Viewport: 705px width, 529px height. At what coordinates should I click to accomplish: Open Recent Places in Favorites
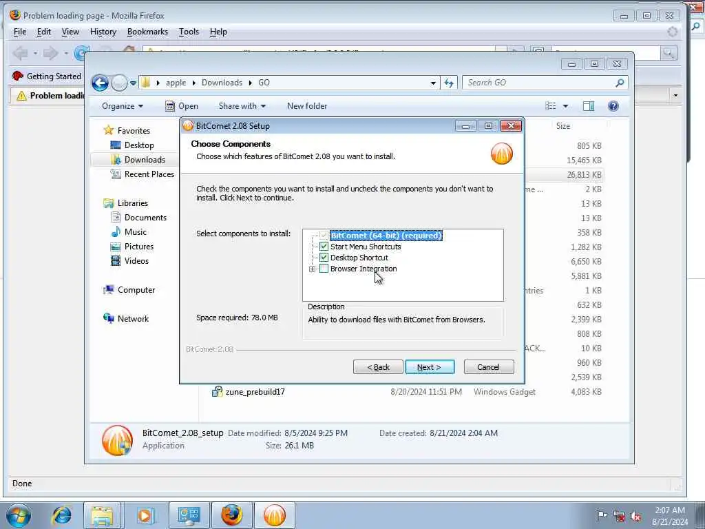(x=149, y=174)
